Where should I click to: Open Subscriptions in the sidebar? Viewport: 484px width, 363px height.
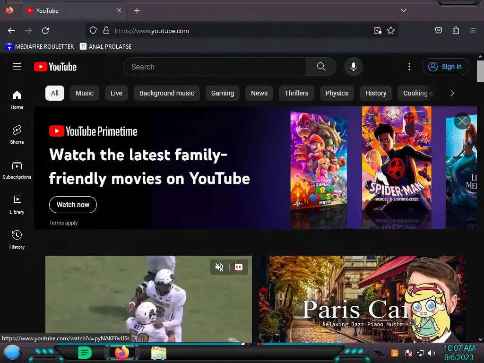click(x=17, y=170)
